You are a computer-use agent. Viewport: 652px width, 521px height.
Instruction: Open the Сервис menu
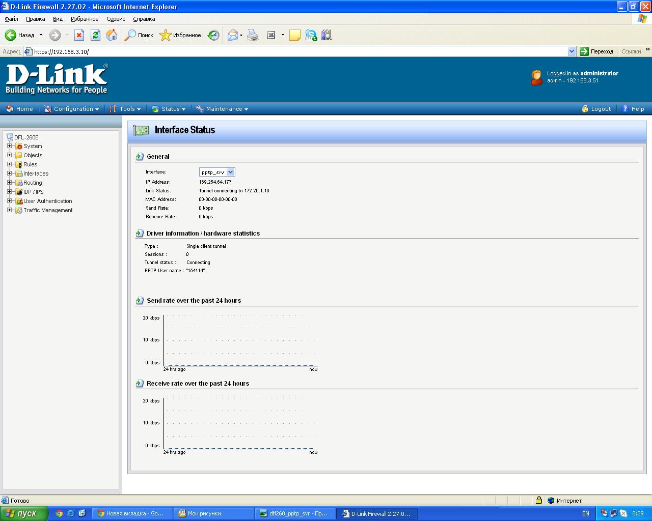click(116, 19)
